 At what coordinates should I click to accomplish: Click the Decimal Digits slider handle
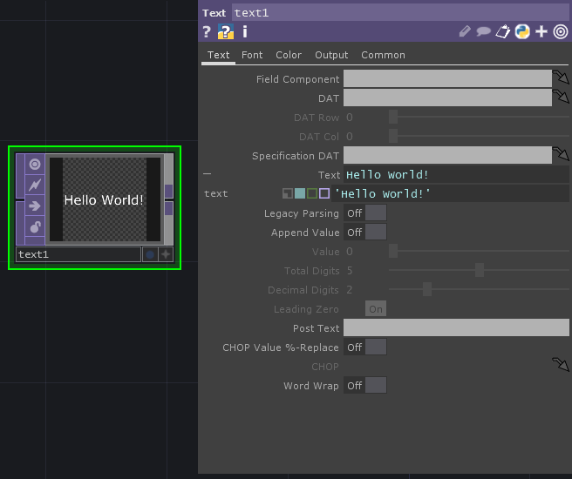pyautogui.click(x=427, y=289)
